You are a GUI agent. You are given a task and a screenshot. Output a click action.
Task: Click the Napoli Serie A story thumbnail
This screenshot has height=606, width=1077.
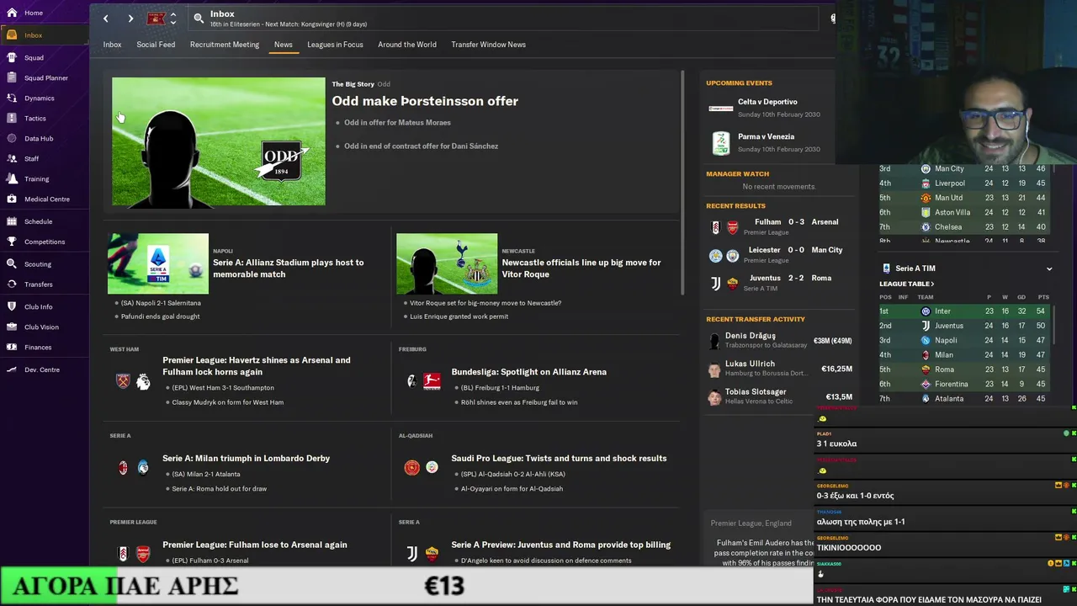158,263
